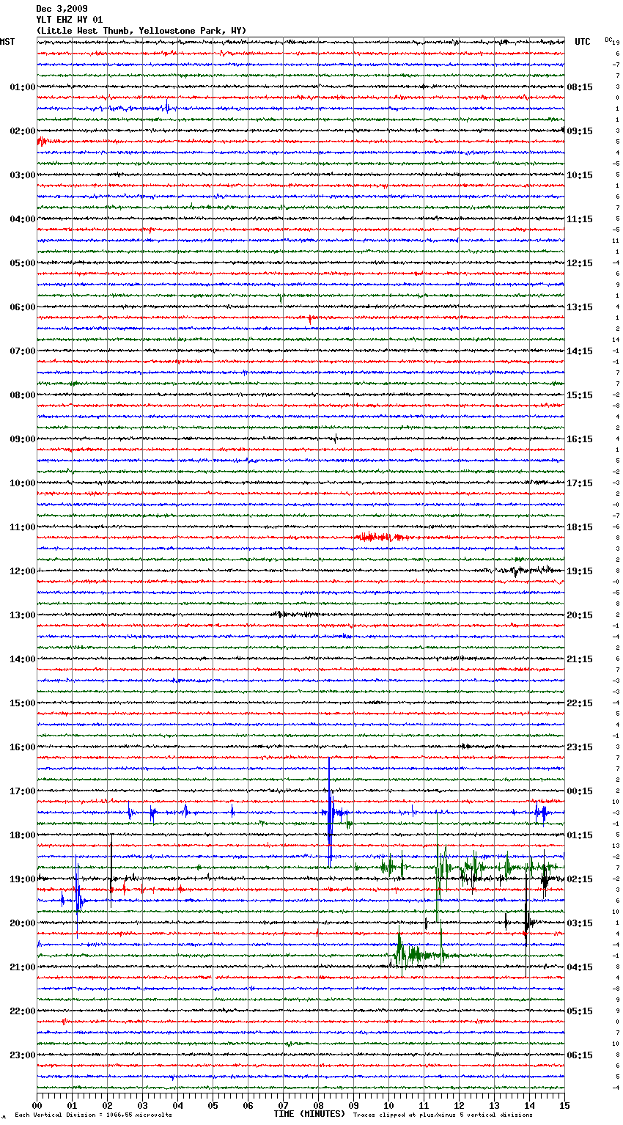Select the MST time label "13:00"

(x=23, y=615)
